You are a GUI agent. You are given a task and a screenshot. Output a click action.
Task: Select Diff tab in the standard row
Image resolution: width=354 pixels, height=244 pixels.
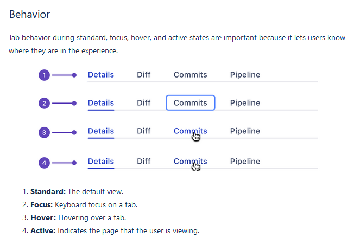click(144, 75)
